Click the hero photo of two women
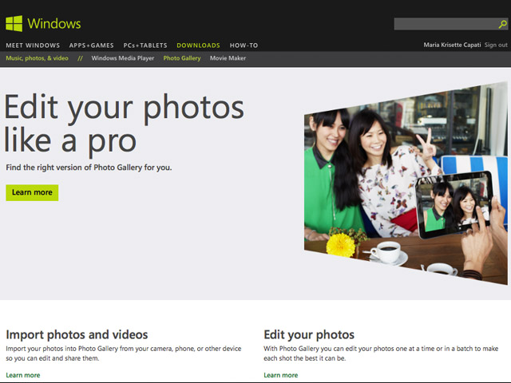Screen dimensions: 511x383 (406, 184)
